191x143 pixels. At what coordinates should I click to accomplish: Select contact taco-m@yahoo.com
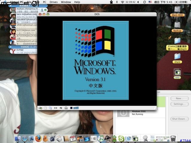tap(24, 15)
